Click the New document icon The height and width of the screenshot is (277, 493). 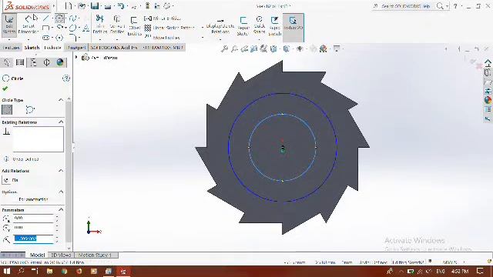tap(69, 5)
